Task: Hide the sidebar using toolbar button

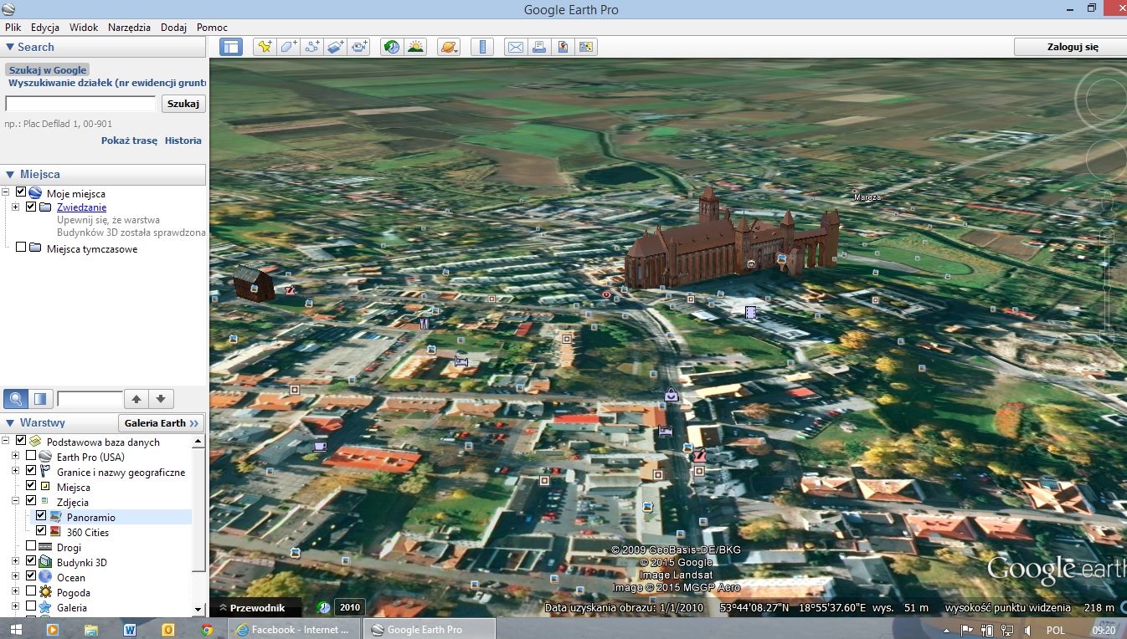Action: pyautogui.click(x=230, y=47)
